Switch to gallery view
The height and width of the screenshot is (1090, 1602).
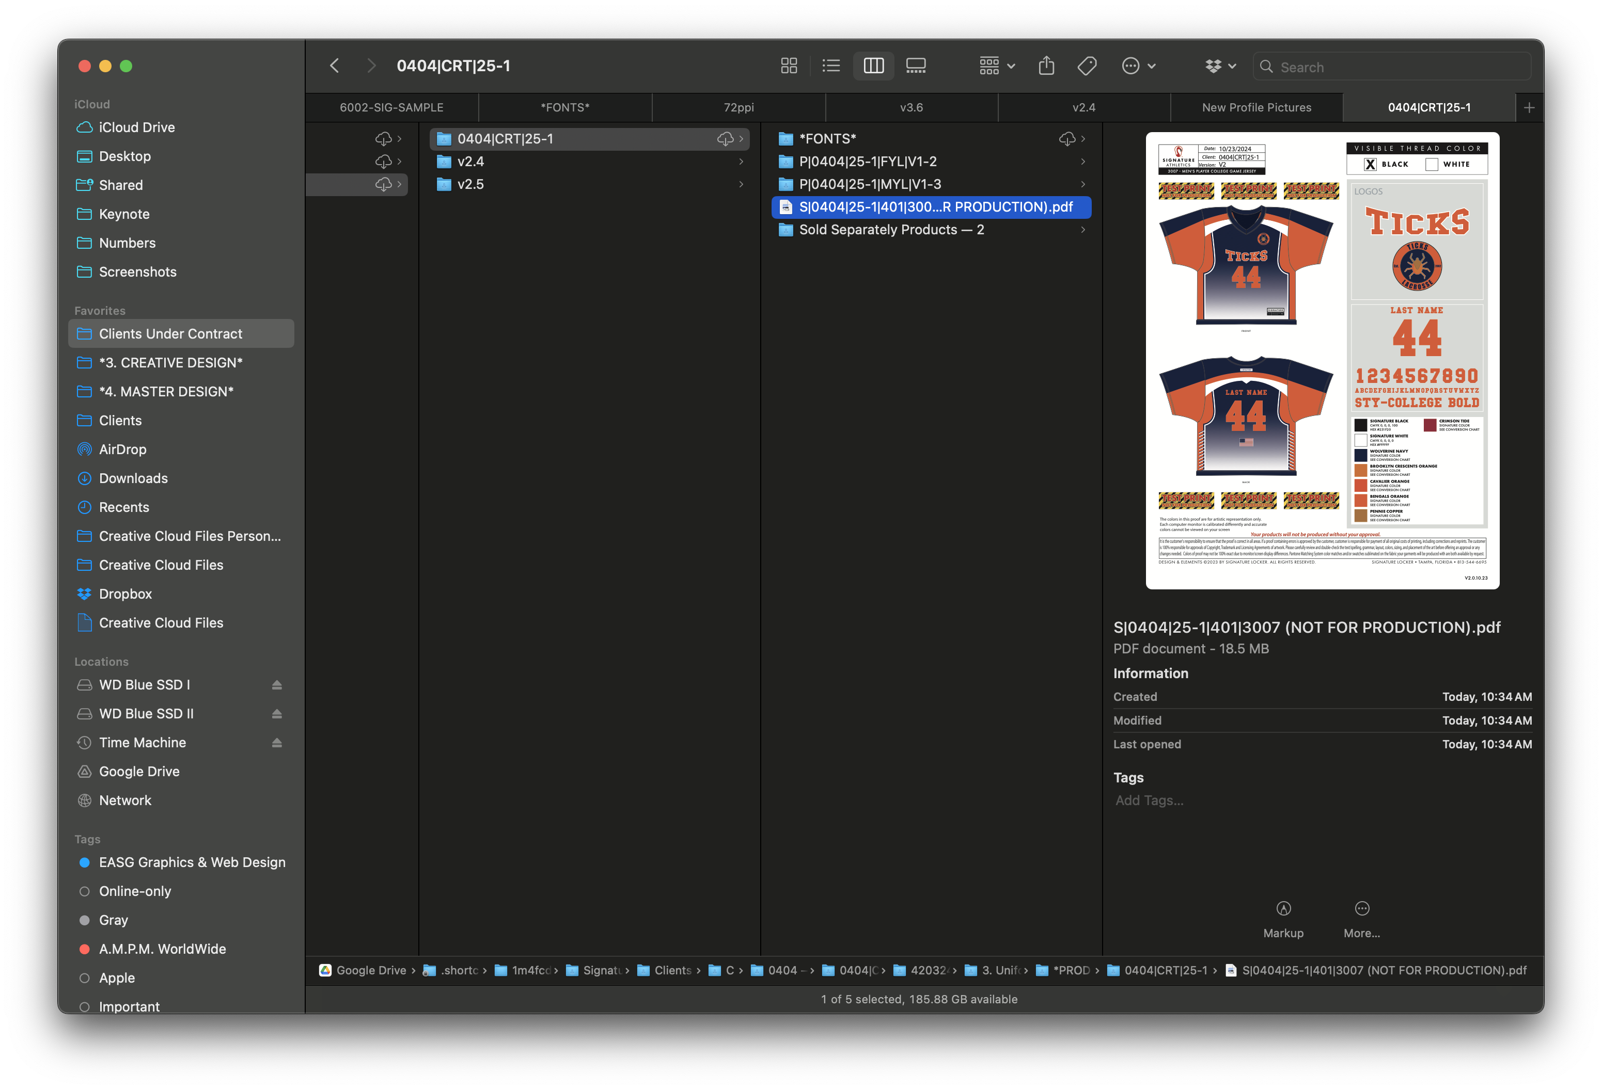(x=916, y=66)
